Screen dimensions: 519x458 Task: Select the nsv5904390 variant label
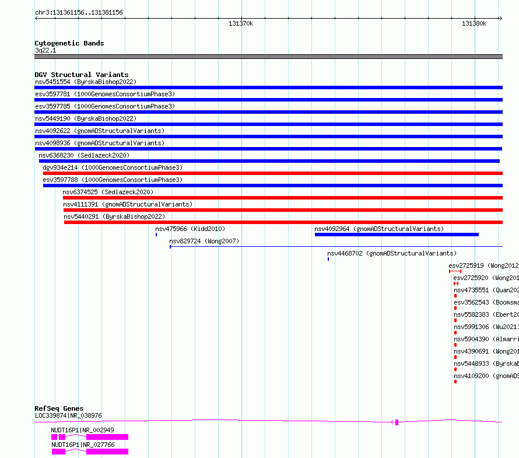(x=486, y=339)
